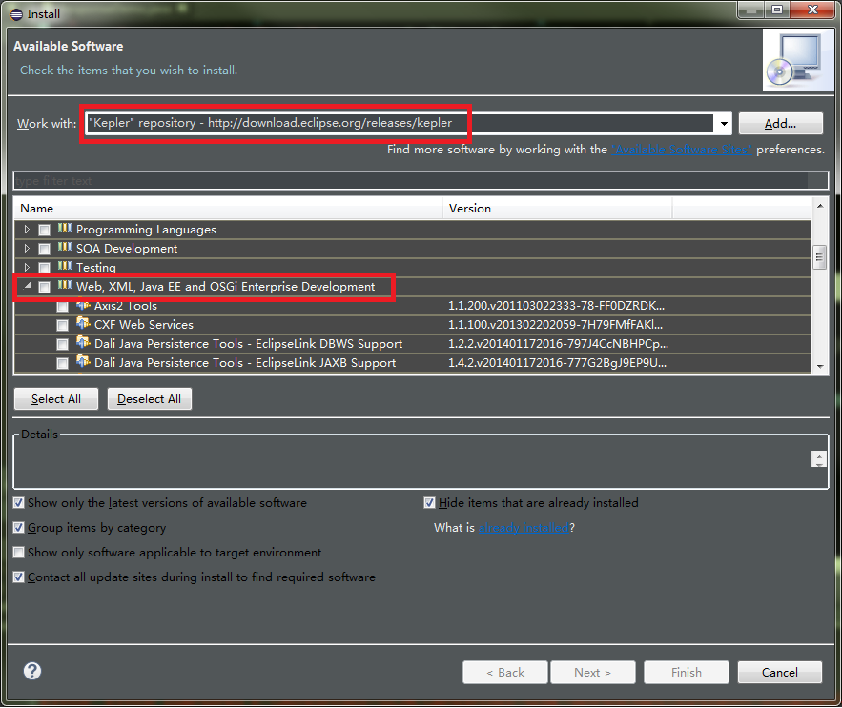Check the SOA Development checkbox
This screenshot has height=708, width=842.
44,249
